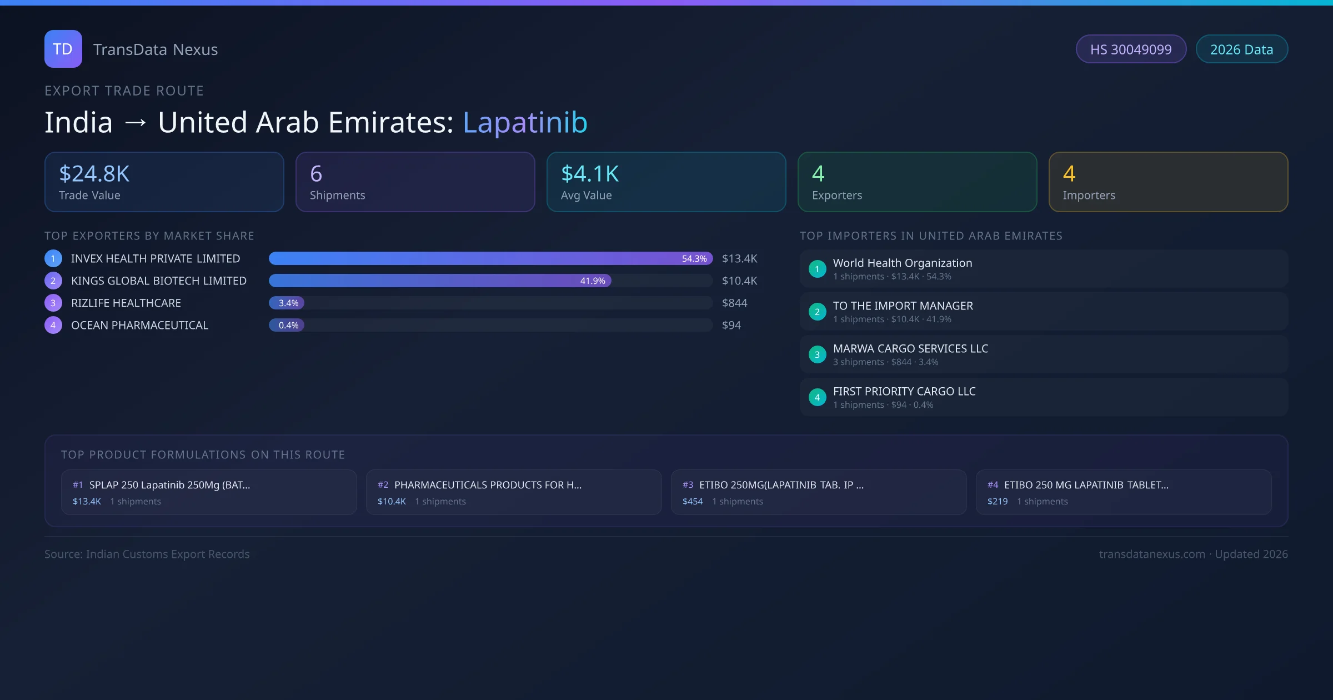Click the 2026 Data badge
The width and height of the screenshot is (1333, 700).
[1241, 49]
